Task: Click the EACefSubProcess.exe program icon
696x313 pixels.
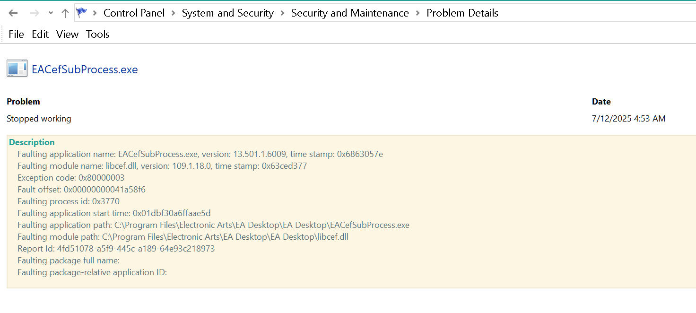Action: click(x=17, y=69)
